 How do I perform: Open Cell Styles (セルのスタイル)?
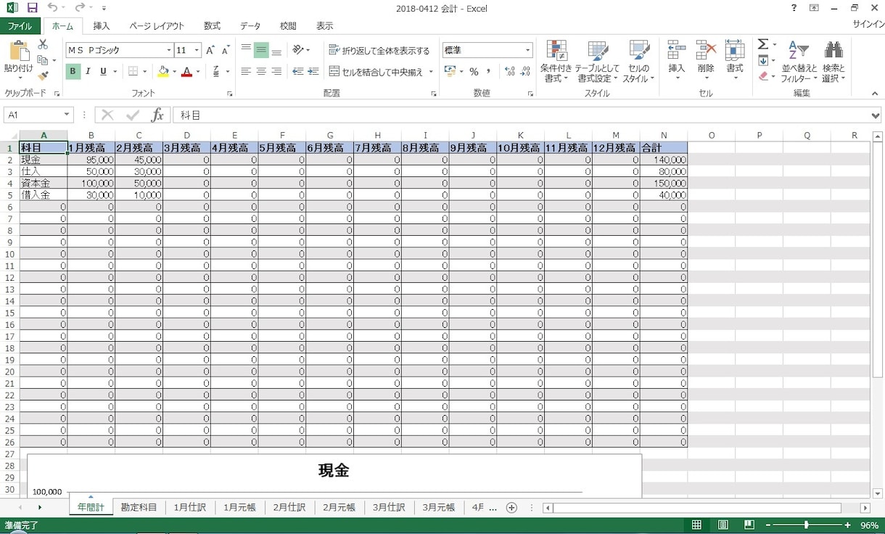point(638,62)
